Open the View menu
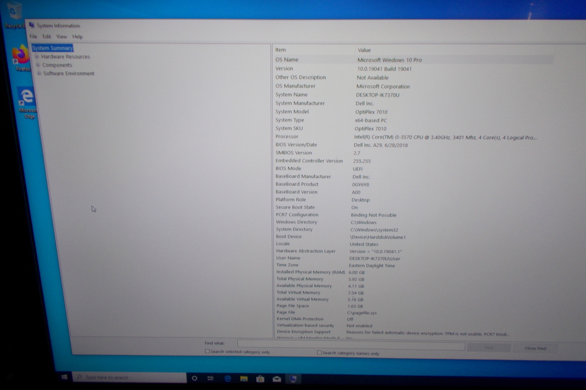This screenshot has height=390, width=586. pyautogui.click(x=61, y=37)
